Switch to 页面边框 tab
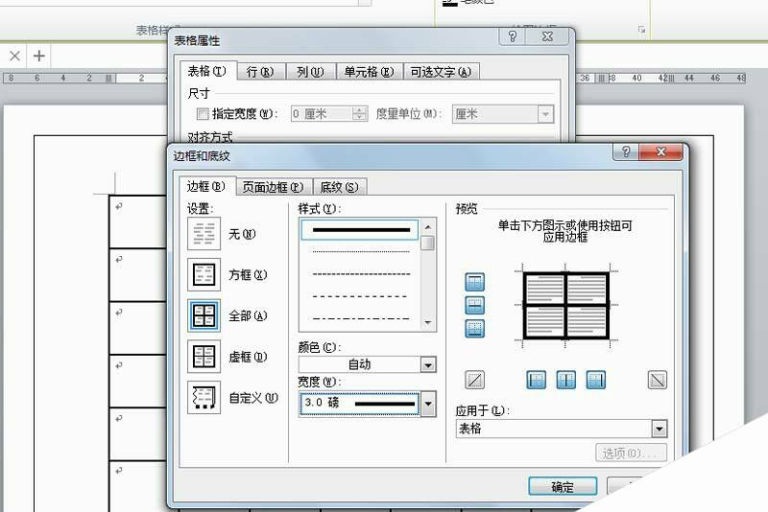 (274, 187)
